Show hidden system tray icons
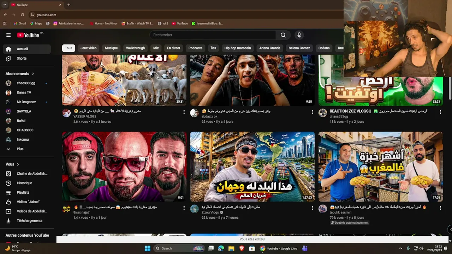Viewport: 452px width, 254px height. [x=400, y=248]
